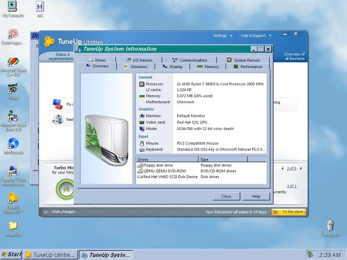Go to the Display tab
The image size is (347, 260).
tap(172, 67)
